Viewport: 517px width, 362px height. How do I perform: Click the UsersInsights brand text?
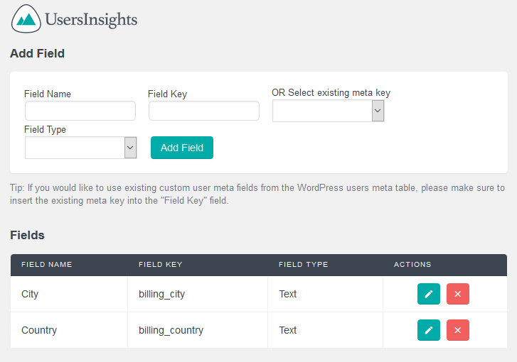click(91, 20)
